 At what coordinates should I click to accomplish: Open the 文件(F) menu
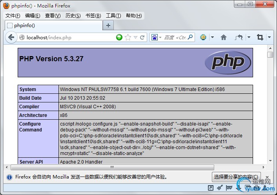point(13,16)
